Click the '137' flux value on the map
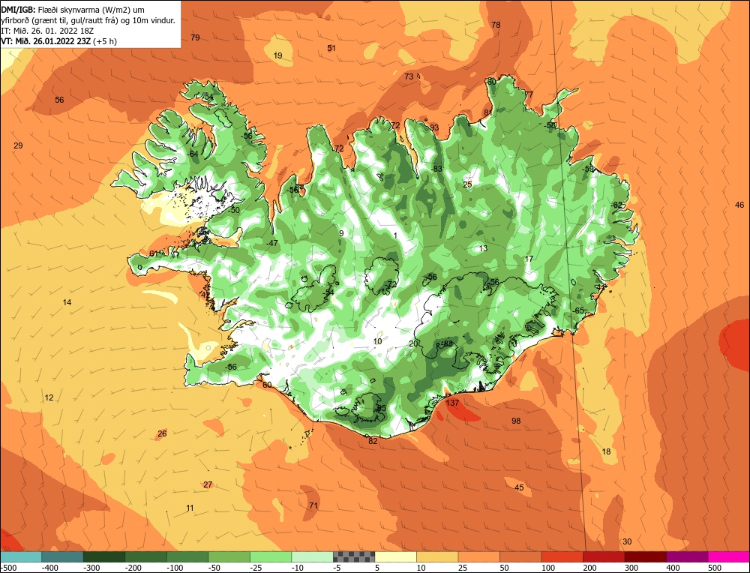Viewport: 750px width, 573px height. pyautogui.click(x=452, y=403)
